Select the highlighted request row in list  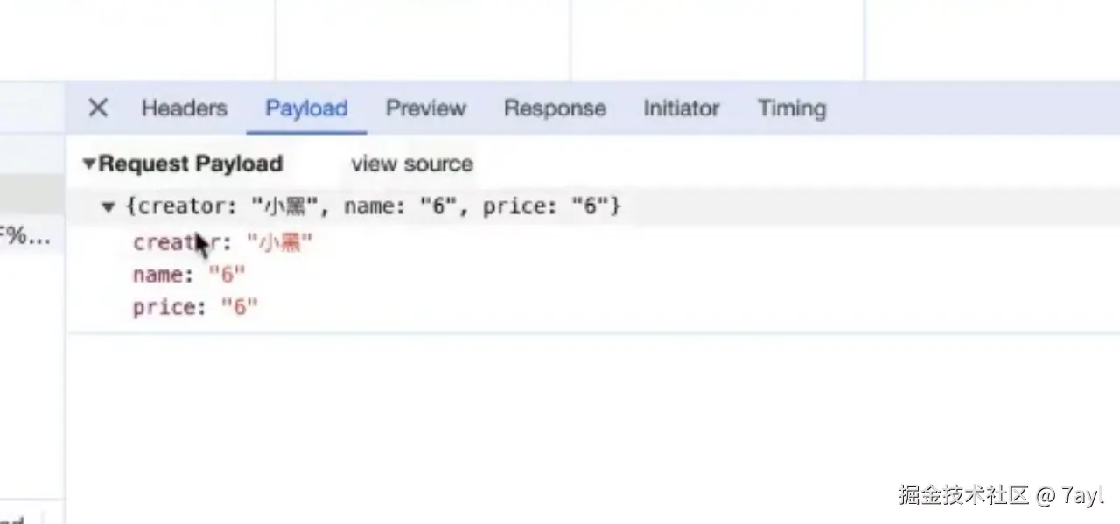30,194
